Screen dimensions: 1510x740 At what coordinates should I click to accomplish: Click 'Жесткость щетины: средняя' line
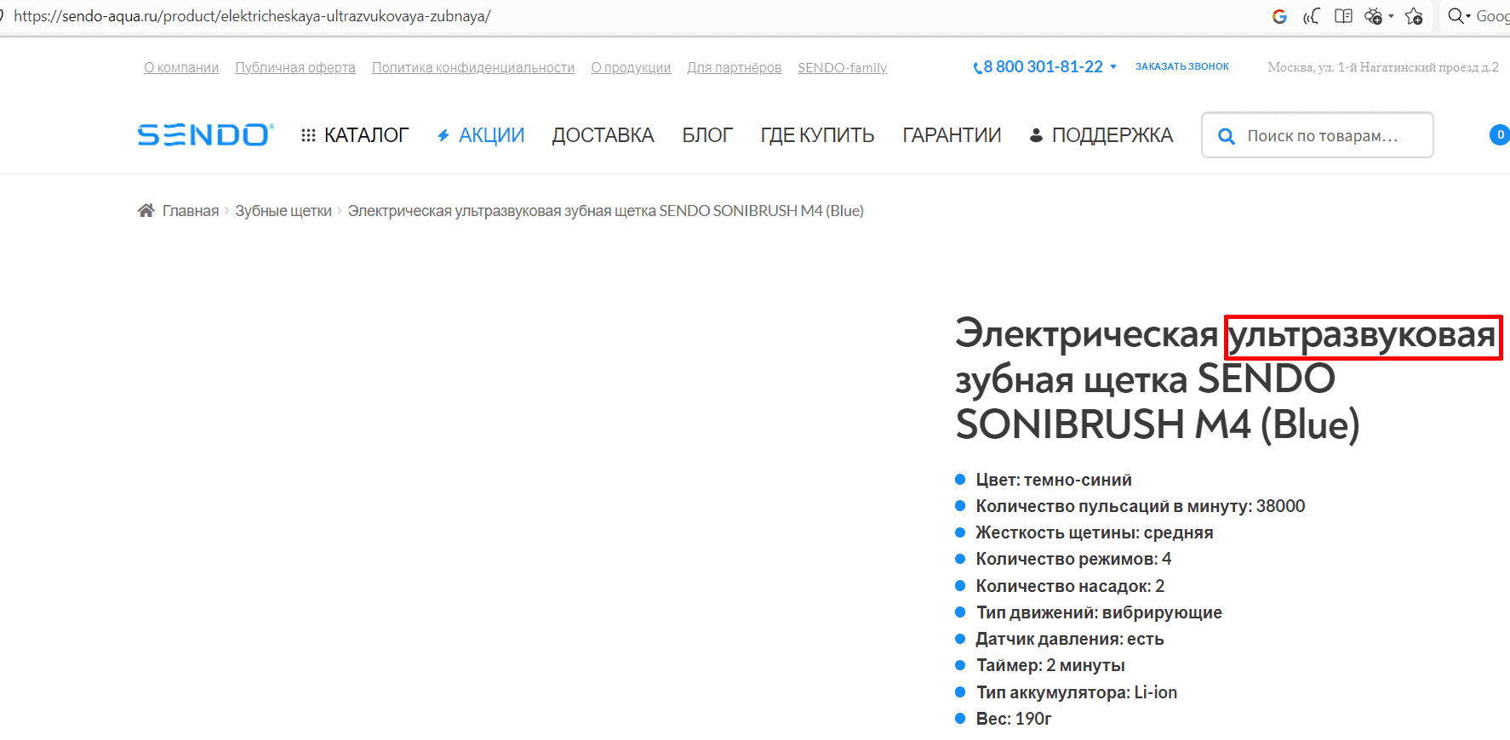click(x=1095, y=532)
